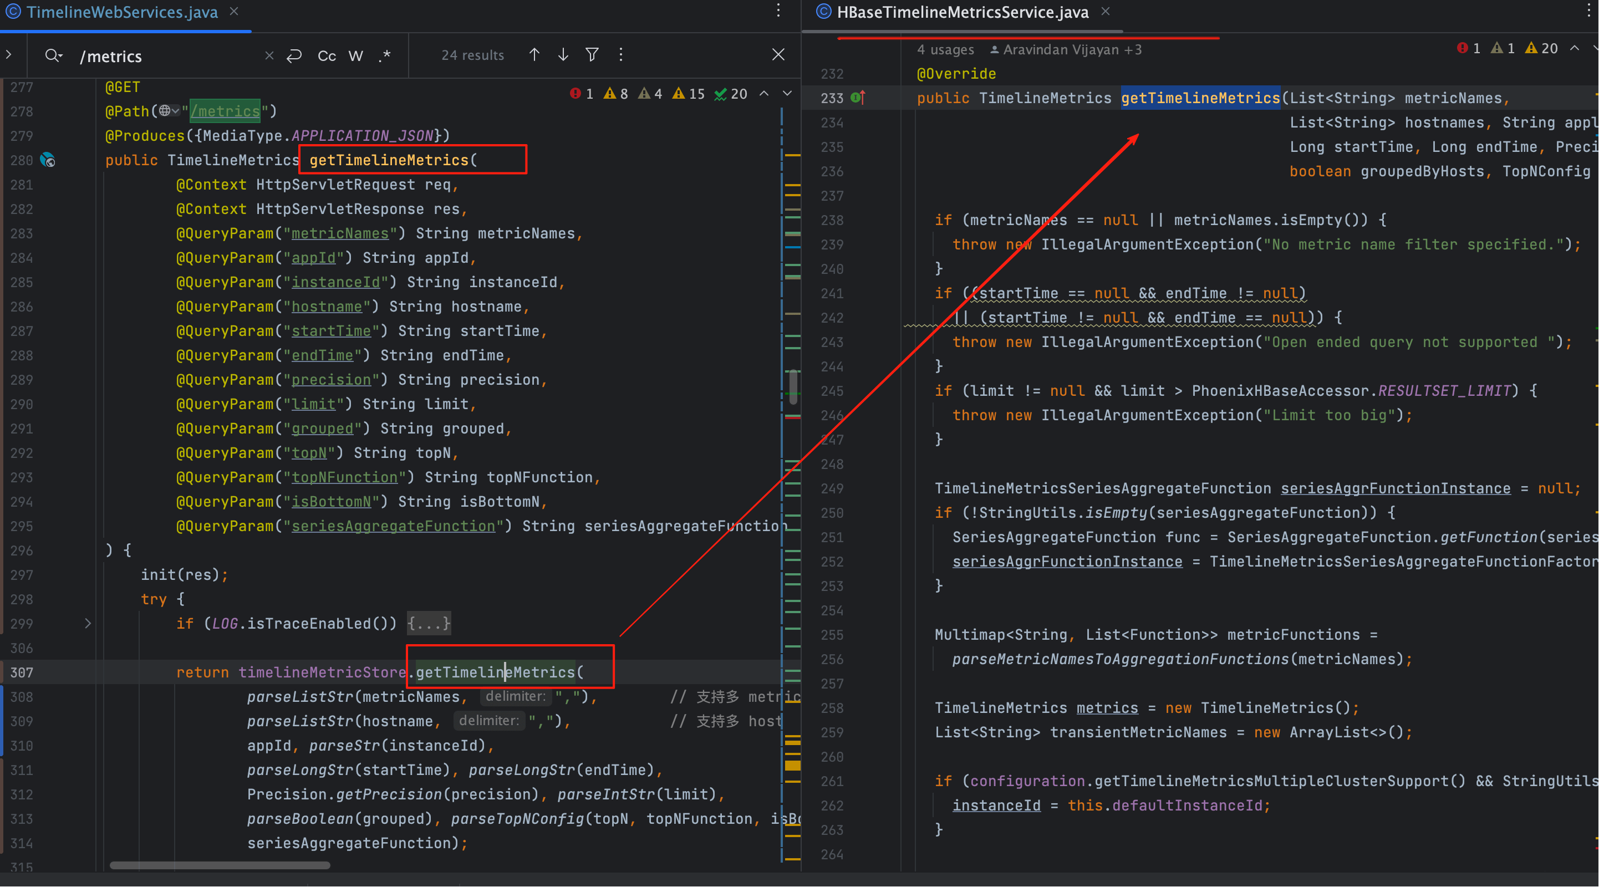Viewport: 1599px width, 887px height.
Task: Jump to next highlighted problem in left editor
Action: [x=787, y=94]
